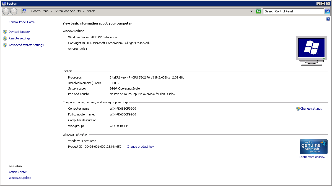Click Change product key link
The image size is (332, 186).
pyautogui.click(x=140, y=147)
